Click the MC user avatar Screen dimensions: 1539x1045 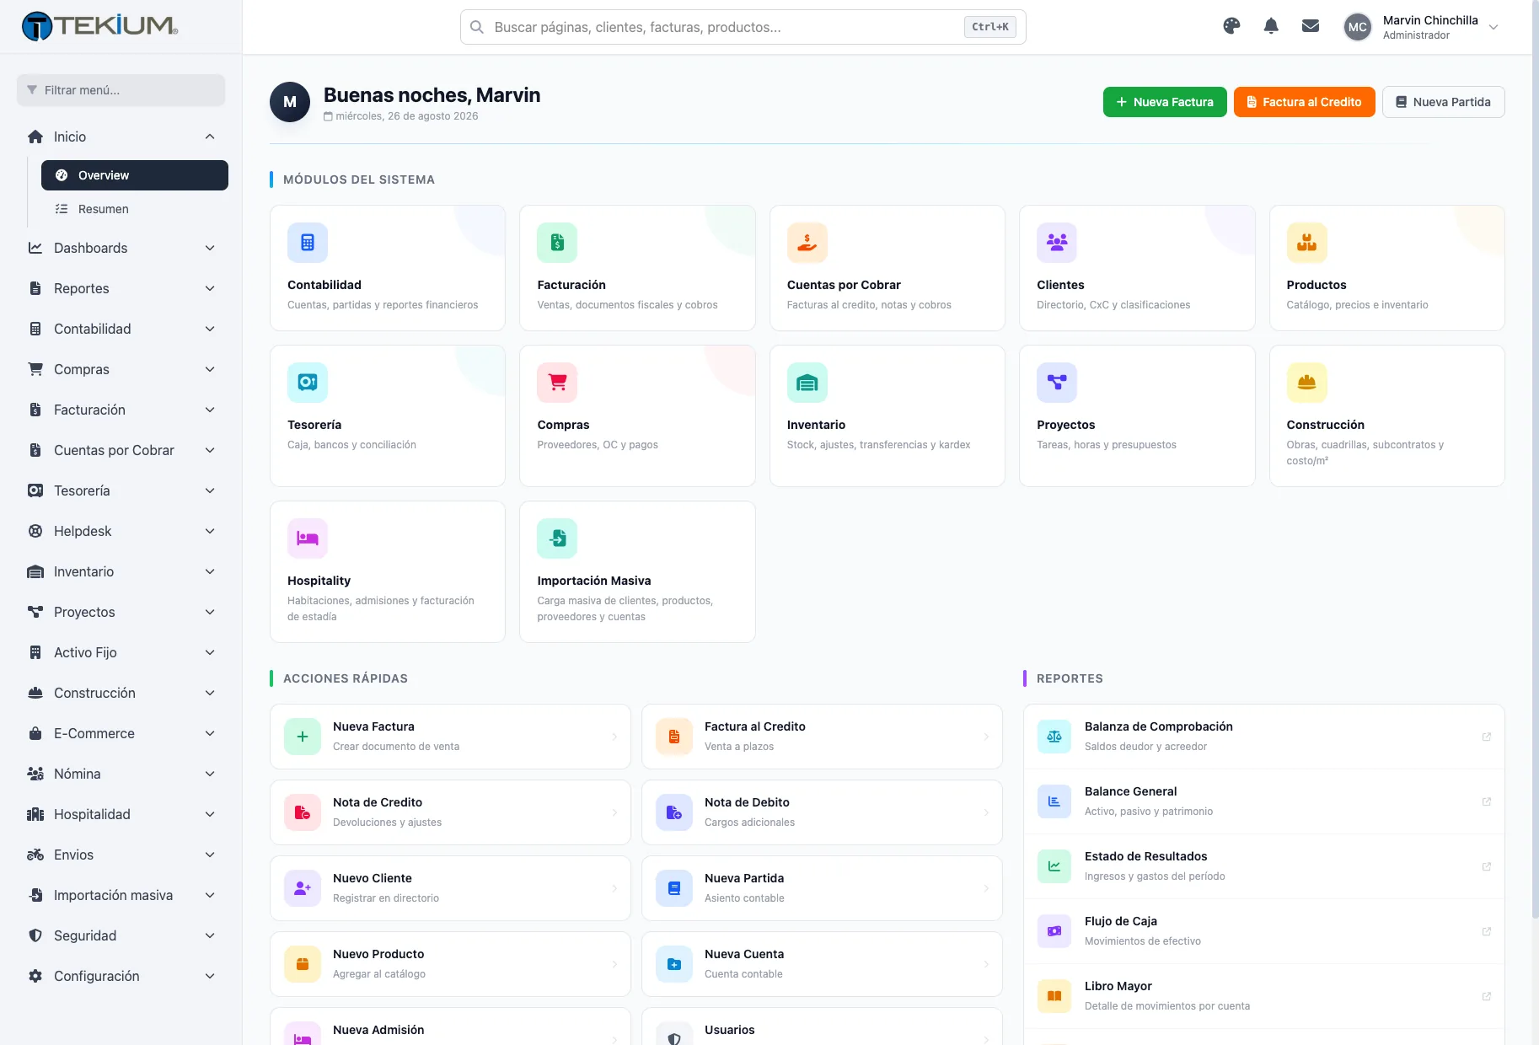tap(1357, 27)
